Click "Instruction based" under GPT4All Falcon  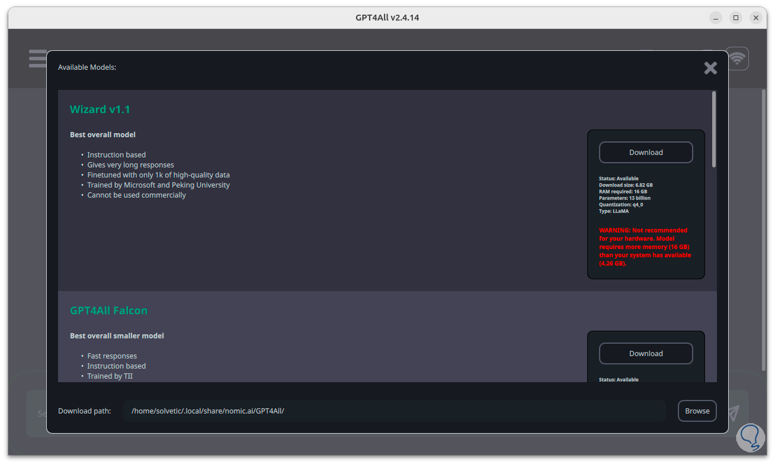point(116,366)
